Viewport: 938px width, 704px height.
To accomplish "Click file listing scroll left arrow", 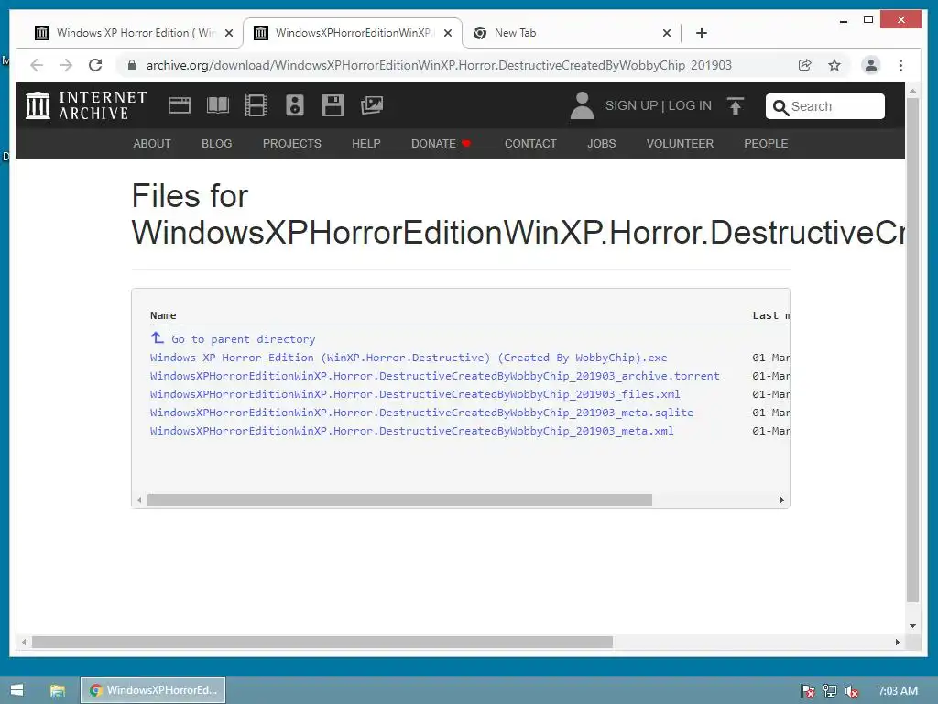I will coord(139,500).
